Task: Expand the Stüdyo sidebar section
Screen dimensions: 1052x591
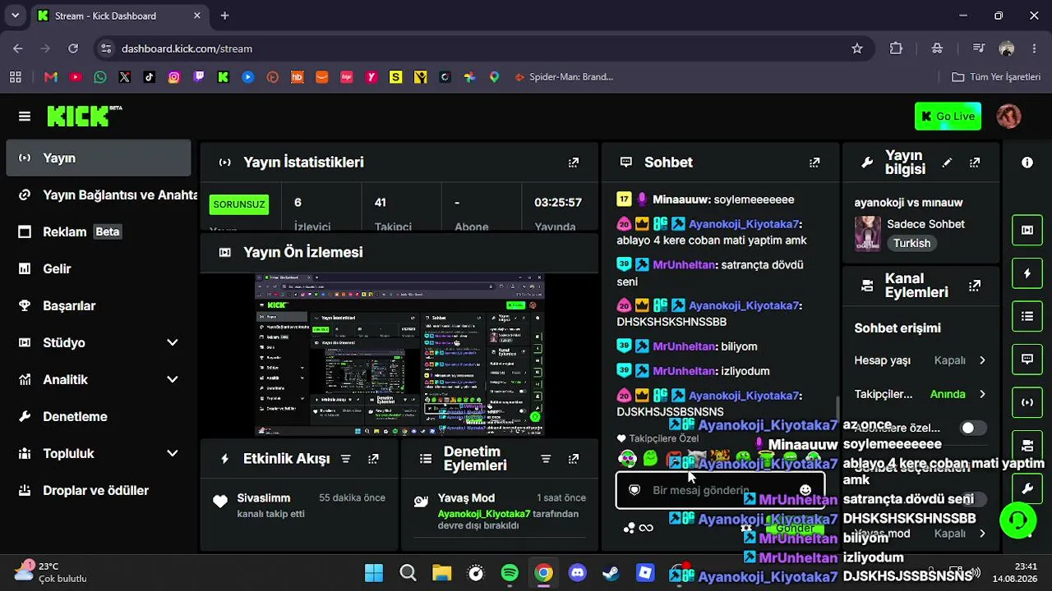Action: [99, 342]
